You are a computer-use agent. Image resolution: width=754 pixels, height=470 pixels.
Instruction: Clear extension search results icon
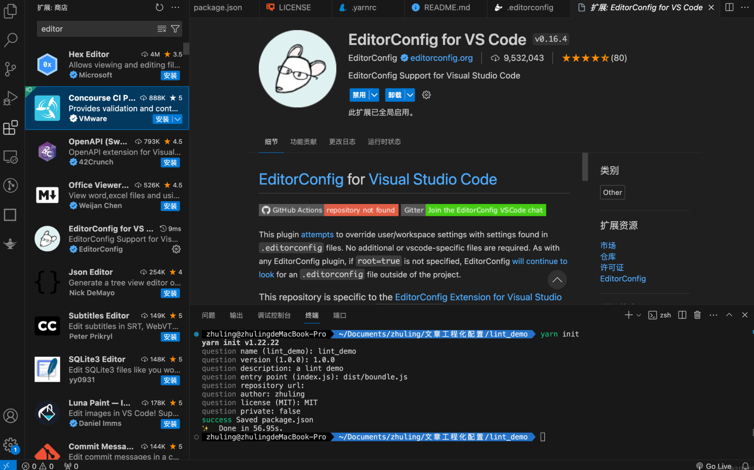point(162,29)
